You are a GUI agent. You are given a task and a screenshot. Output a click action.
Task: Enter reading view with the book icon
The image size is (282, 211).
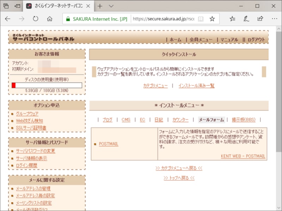tap(201, 19)
